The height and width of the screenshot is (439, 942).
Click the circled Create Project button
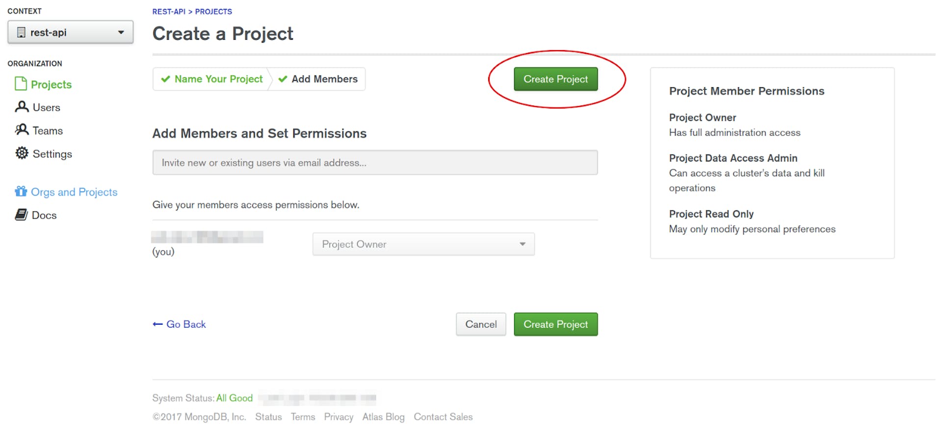[555, 79]
